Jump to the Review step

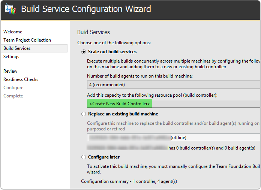(10, 71)
